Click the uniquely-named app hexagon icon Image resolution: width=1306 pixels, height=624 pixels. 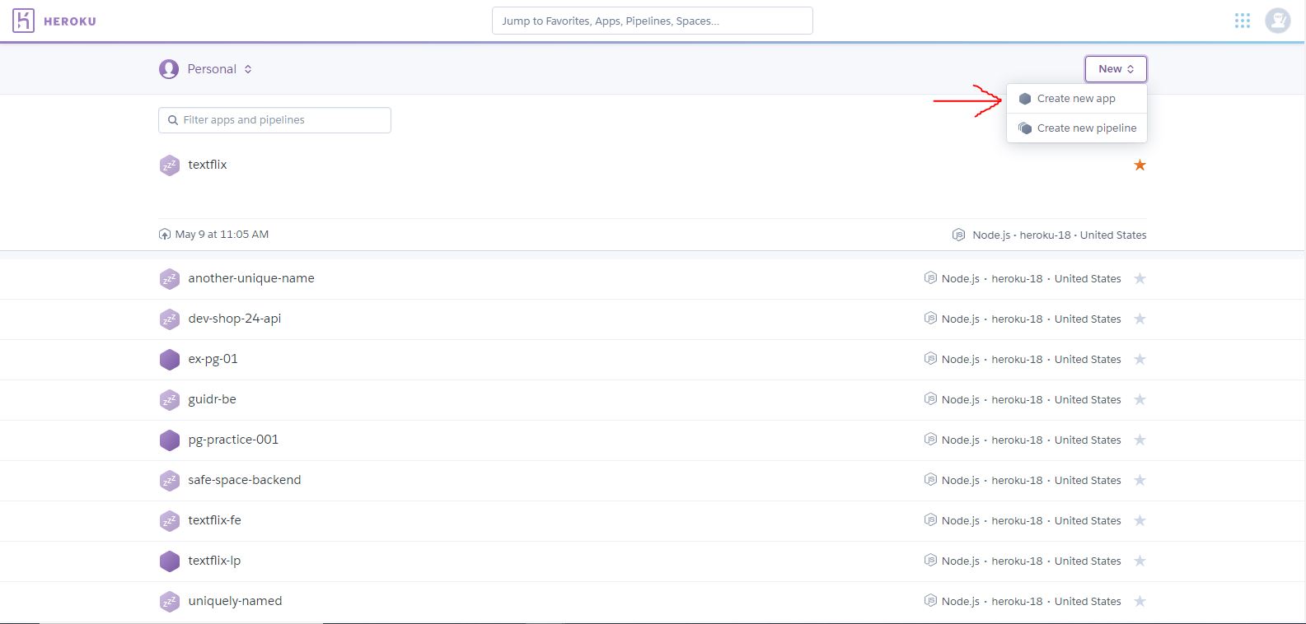(x=170, y=602)
